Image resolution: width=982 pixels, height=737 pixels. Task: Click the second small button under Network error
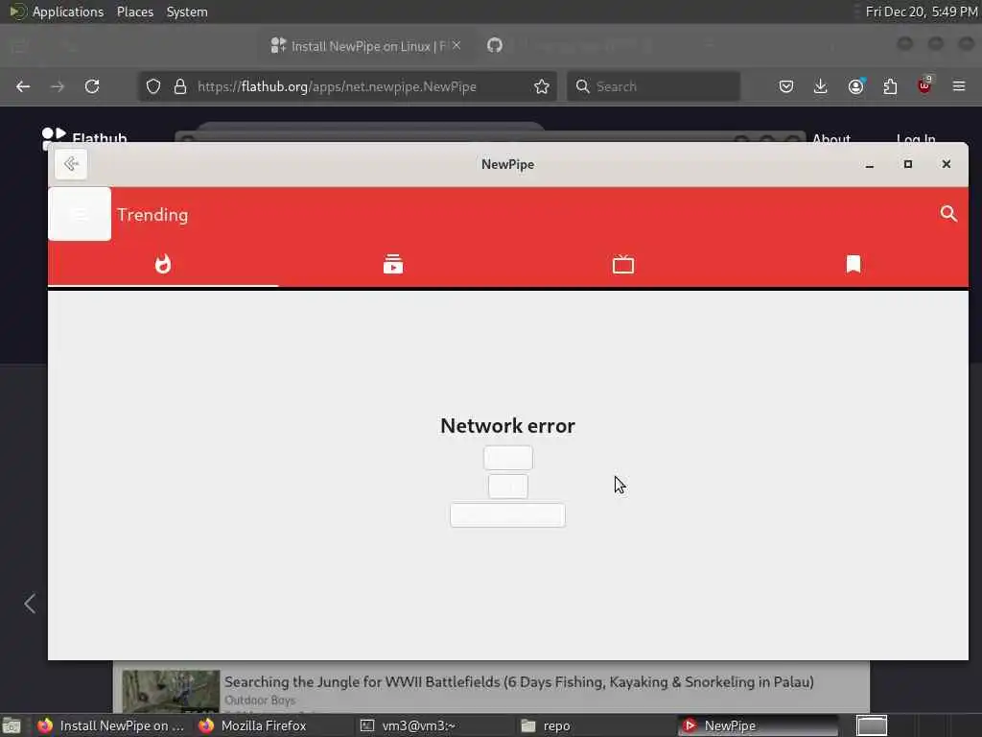(508, 487)
